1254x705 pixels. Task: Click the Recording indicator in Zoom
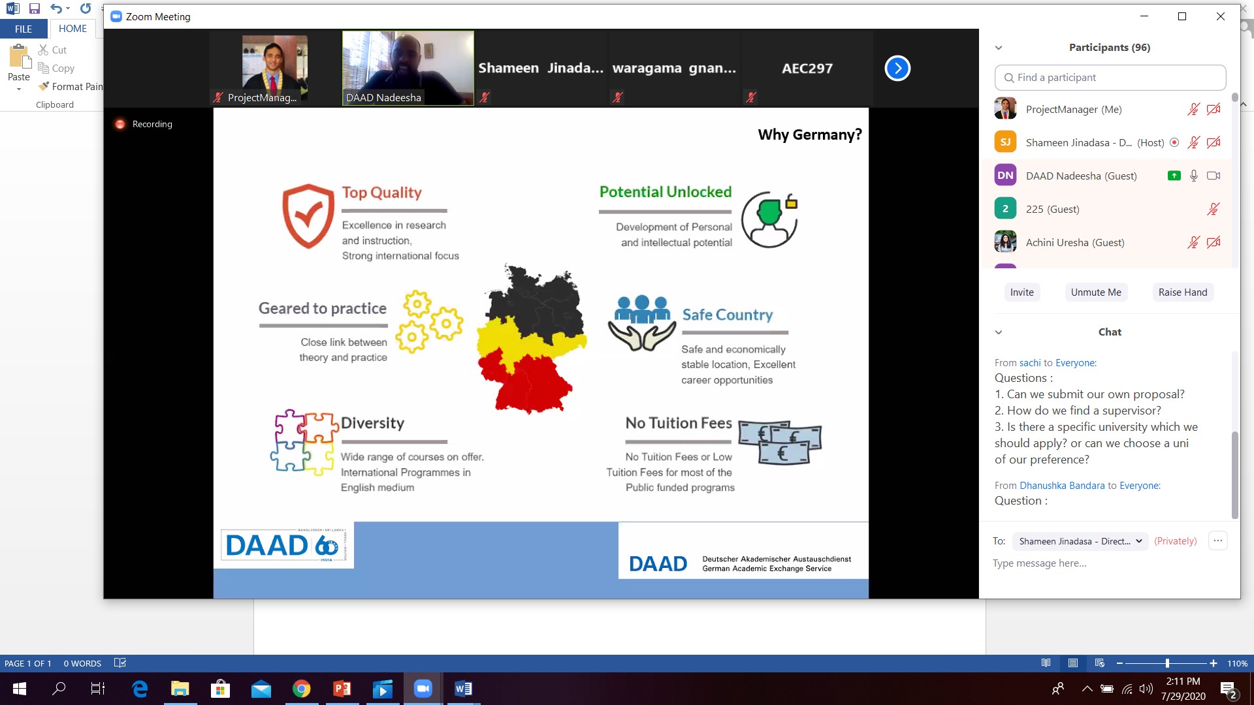(x=144, y=124)
